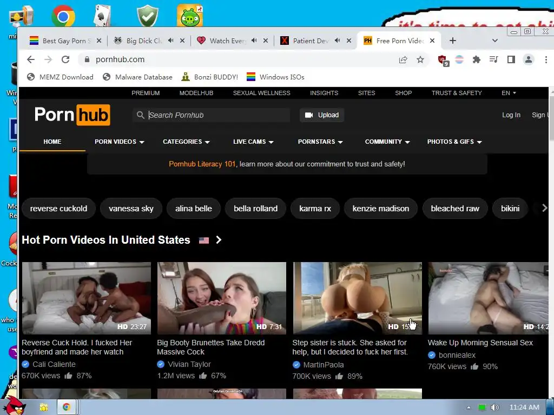Screen dimensions: 554x415
Task: Open the Literacy 101 link
Action: (x=202, y=164)
